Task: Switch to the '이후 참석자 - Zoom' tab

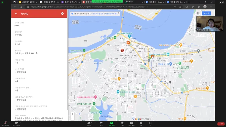Action: click(176, 2)
